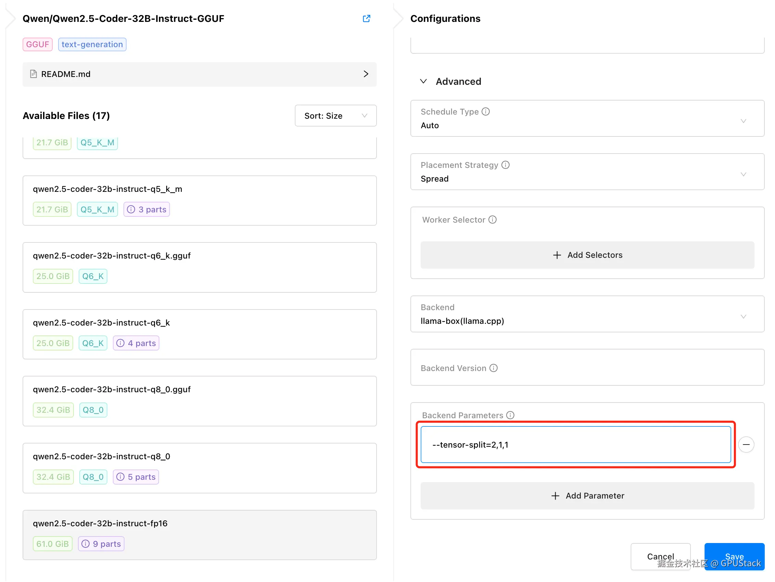Click the Cancel button
The width and height of the screenshot is (775, 582).
[x=660, y=556]
